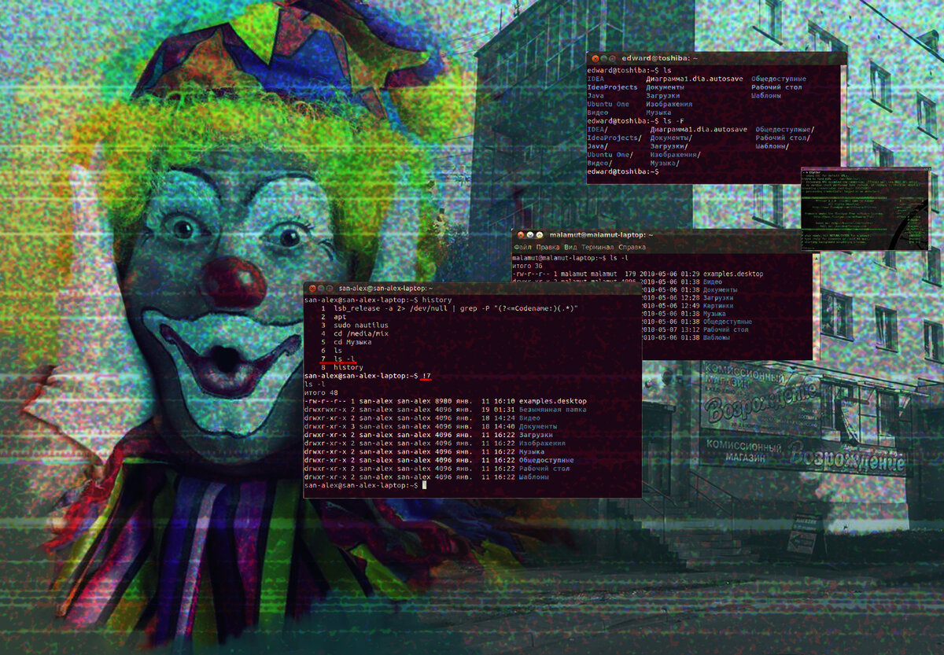Click 'Безымянная папка' in san-alex terminal listing

pos(552,410)
